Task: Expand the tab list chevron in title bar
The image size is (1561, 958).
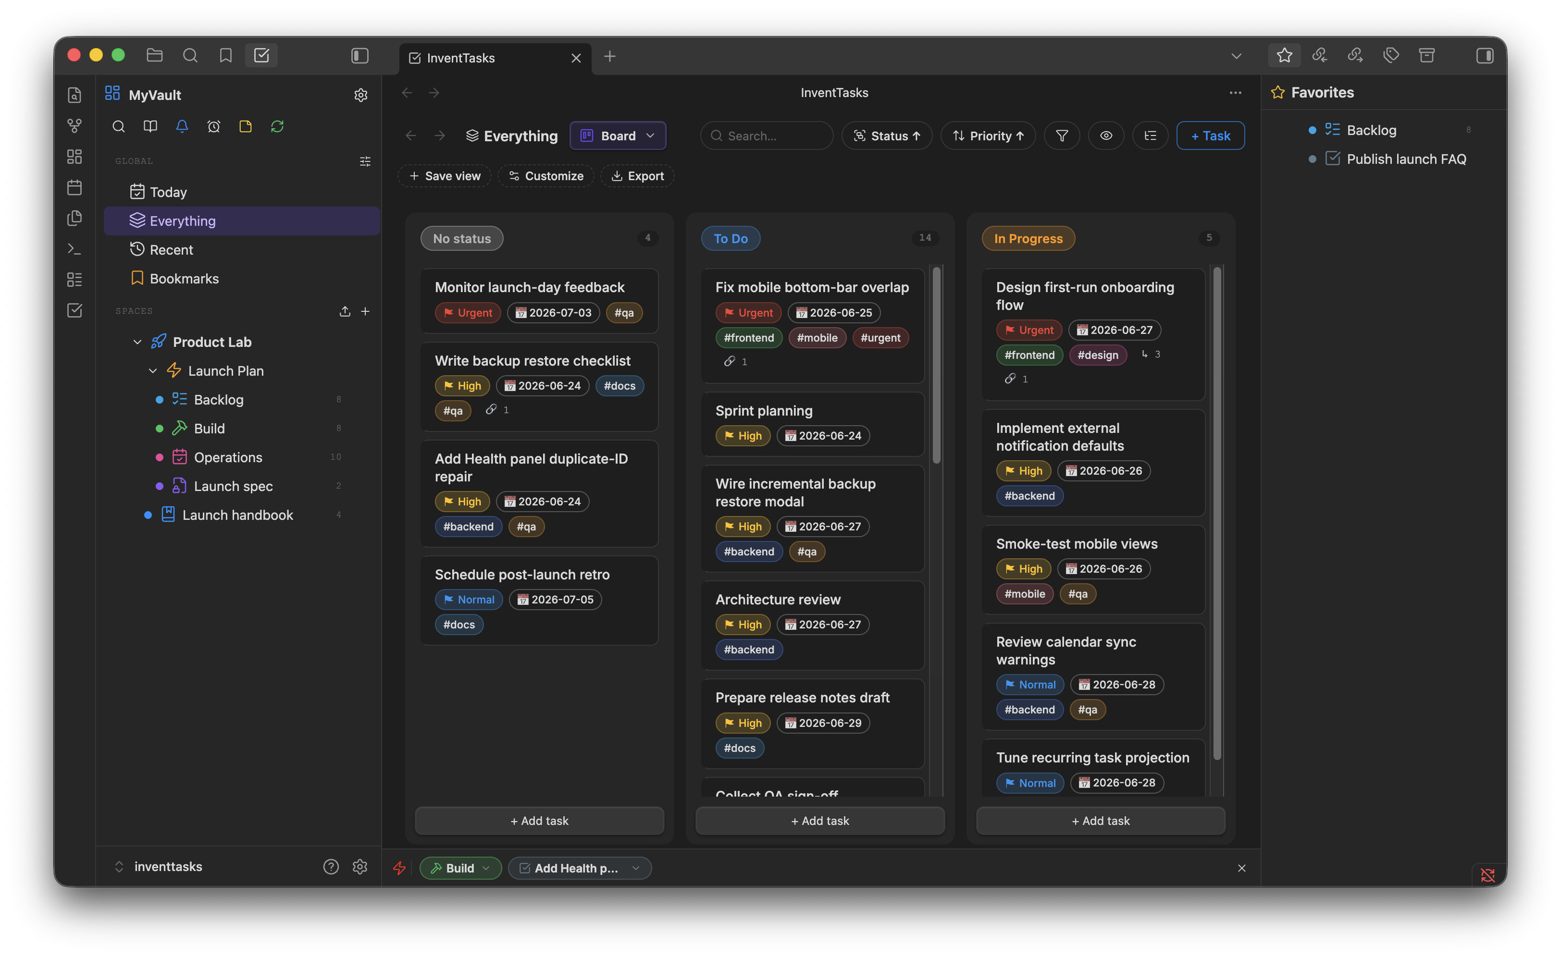Action: point(1236,56)
